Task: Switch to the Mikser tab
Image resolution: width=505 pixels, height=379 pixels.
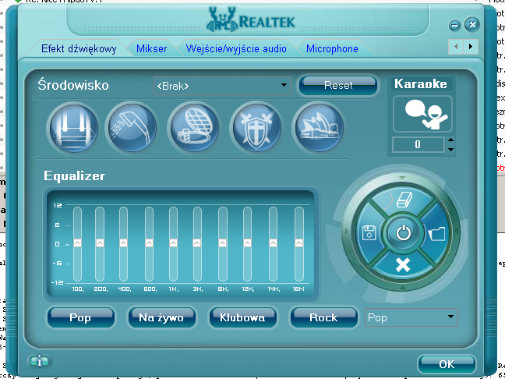Action: [151, 48]
